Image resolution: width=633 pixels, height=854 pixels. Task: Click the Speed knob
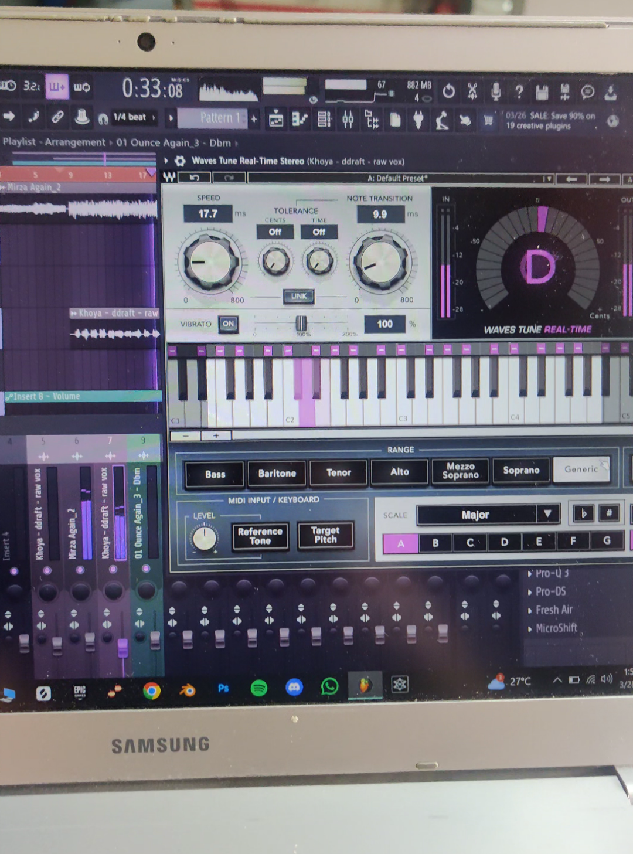(x=211, y=261)
